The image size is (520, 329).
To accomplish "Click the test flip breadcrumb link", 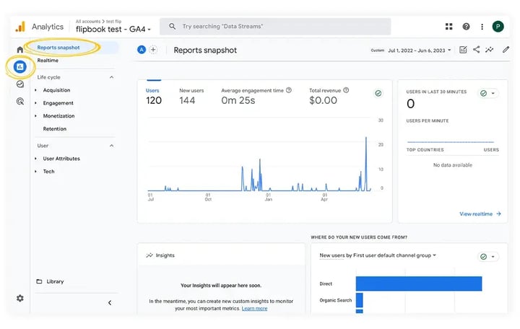I will click(x=113, y=21).
